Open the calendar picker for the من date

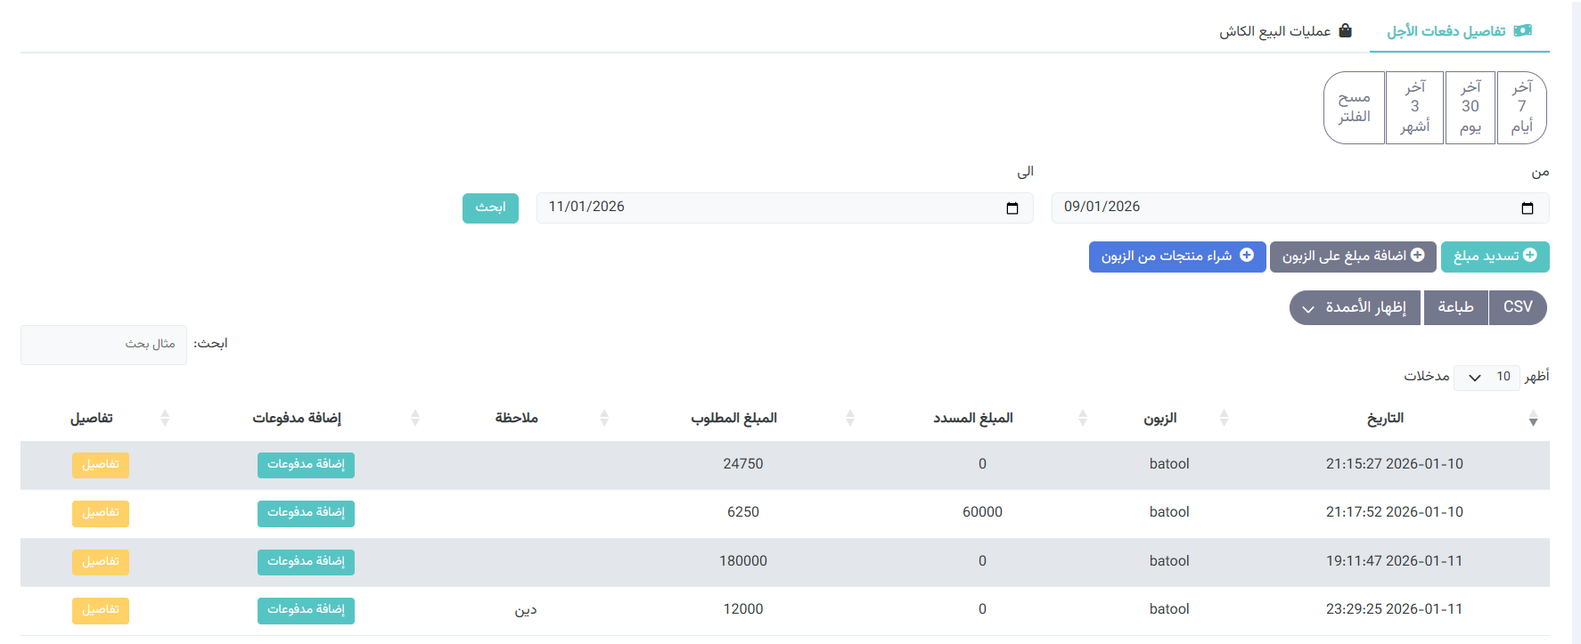pos(1528,208)
